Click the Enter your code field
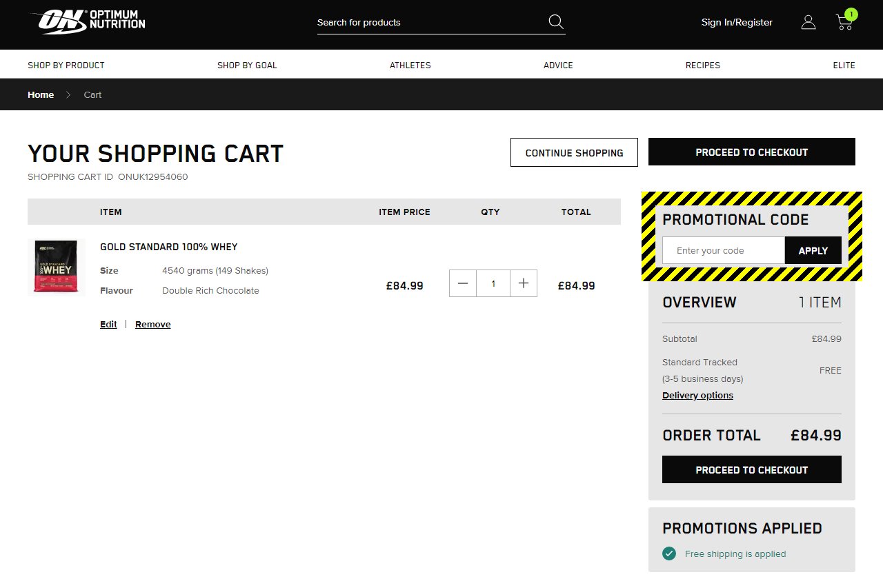This screenshot has height=579, width=883. (724, 250)
